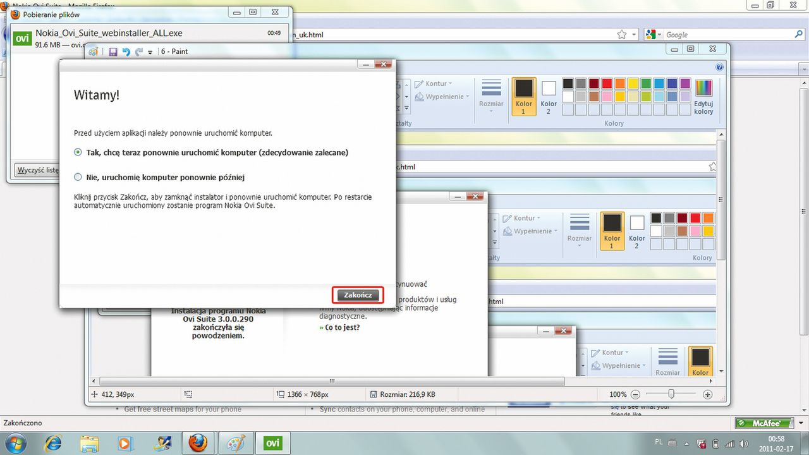Open the Customize Quick Access Toolbar dropdown in Paint
This screenshot has height=455, width=809.
click(x=150, y=52)
